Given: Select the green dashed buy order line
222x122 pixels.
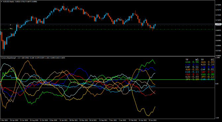Looking at the screenshot, I should [107, 29].
